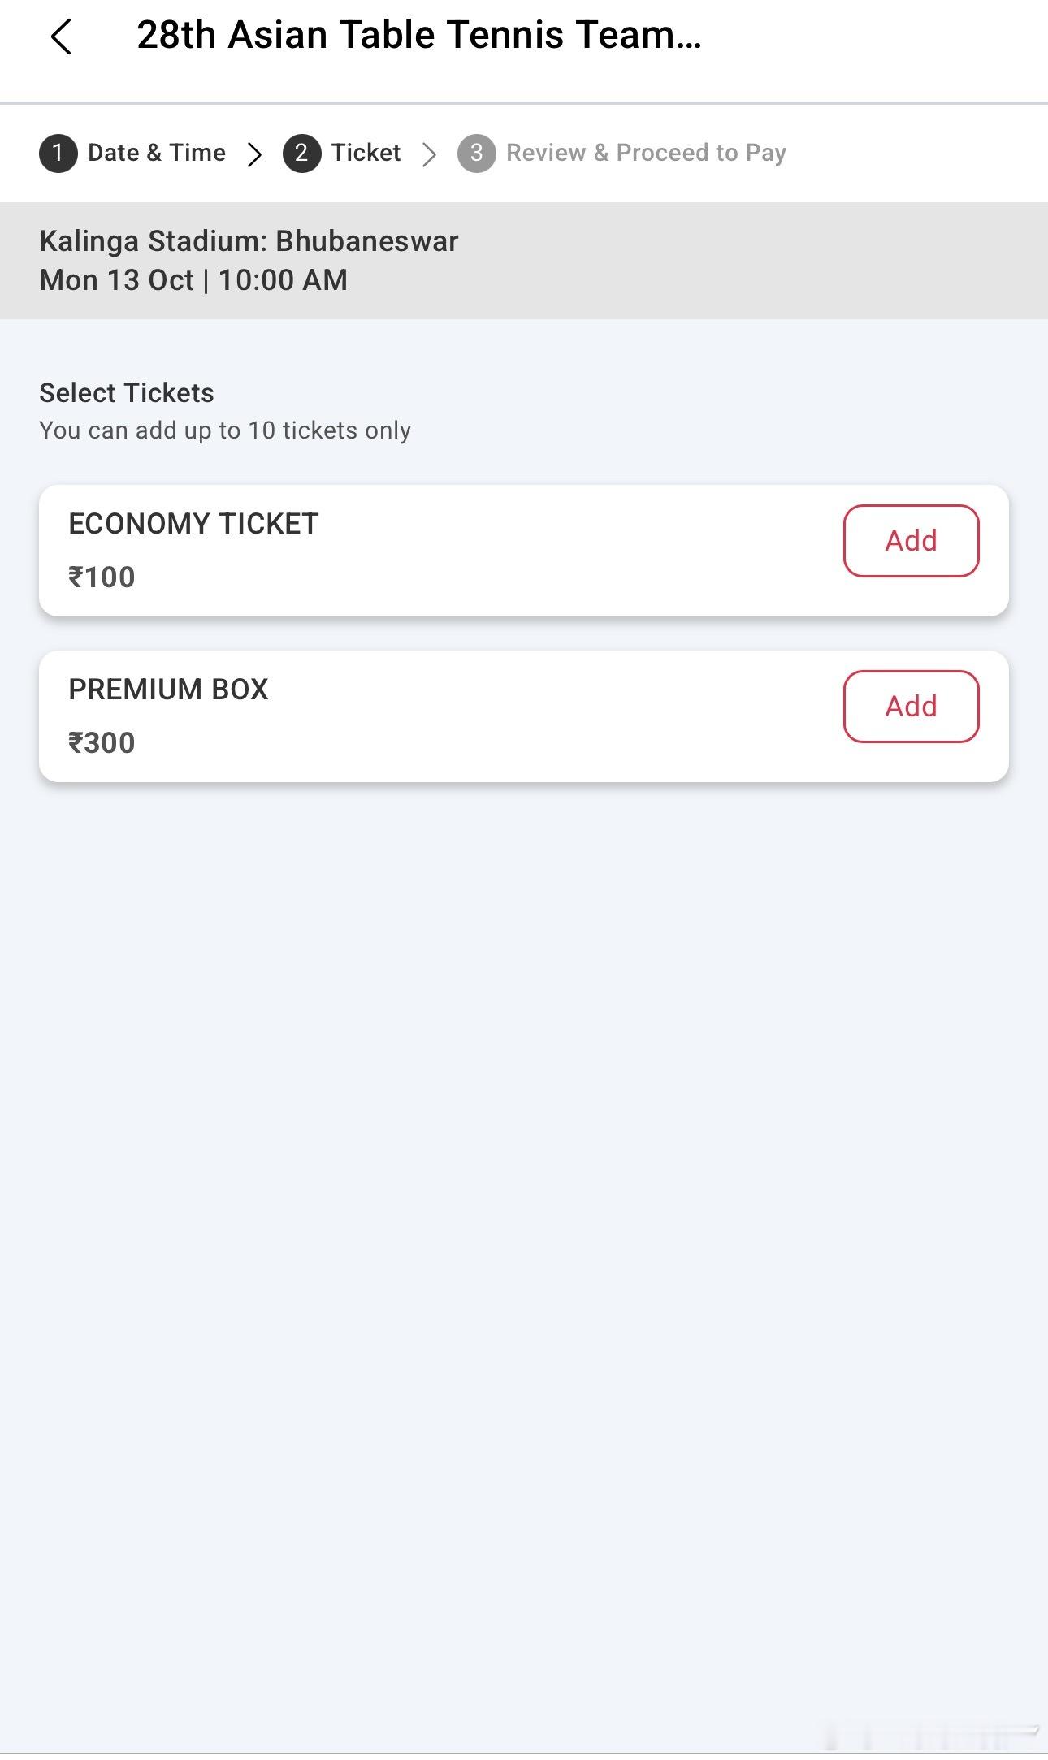Screen dimensions: 1048x1760
Task: Select the ECONOMY TICKET card title
Action: click(193, 524)
